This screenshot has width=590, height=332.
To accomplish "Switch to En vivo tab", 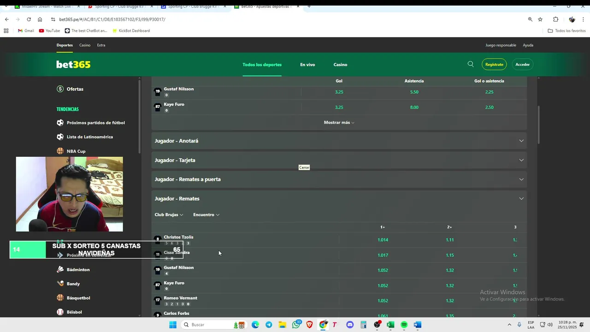I will pyautogui.click(x=307, y=65).
